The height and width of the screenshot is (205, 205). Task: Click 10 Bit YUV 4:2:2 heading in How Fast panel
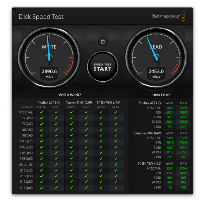coord(150,163)
